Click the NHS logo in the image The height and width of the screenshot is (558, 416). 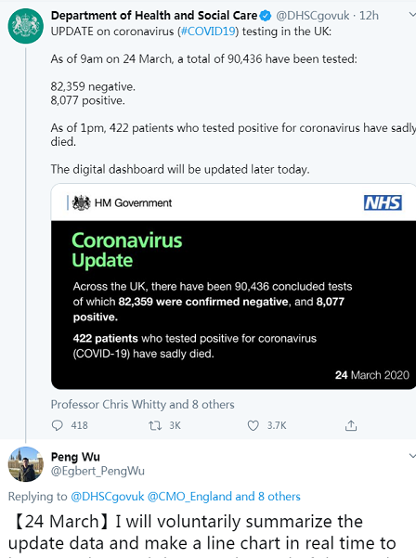[383, 202]
